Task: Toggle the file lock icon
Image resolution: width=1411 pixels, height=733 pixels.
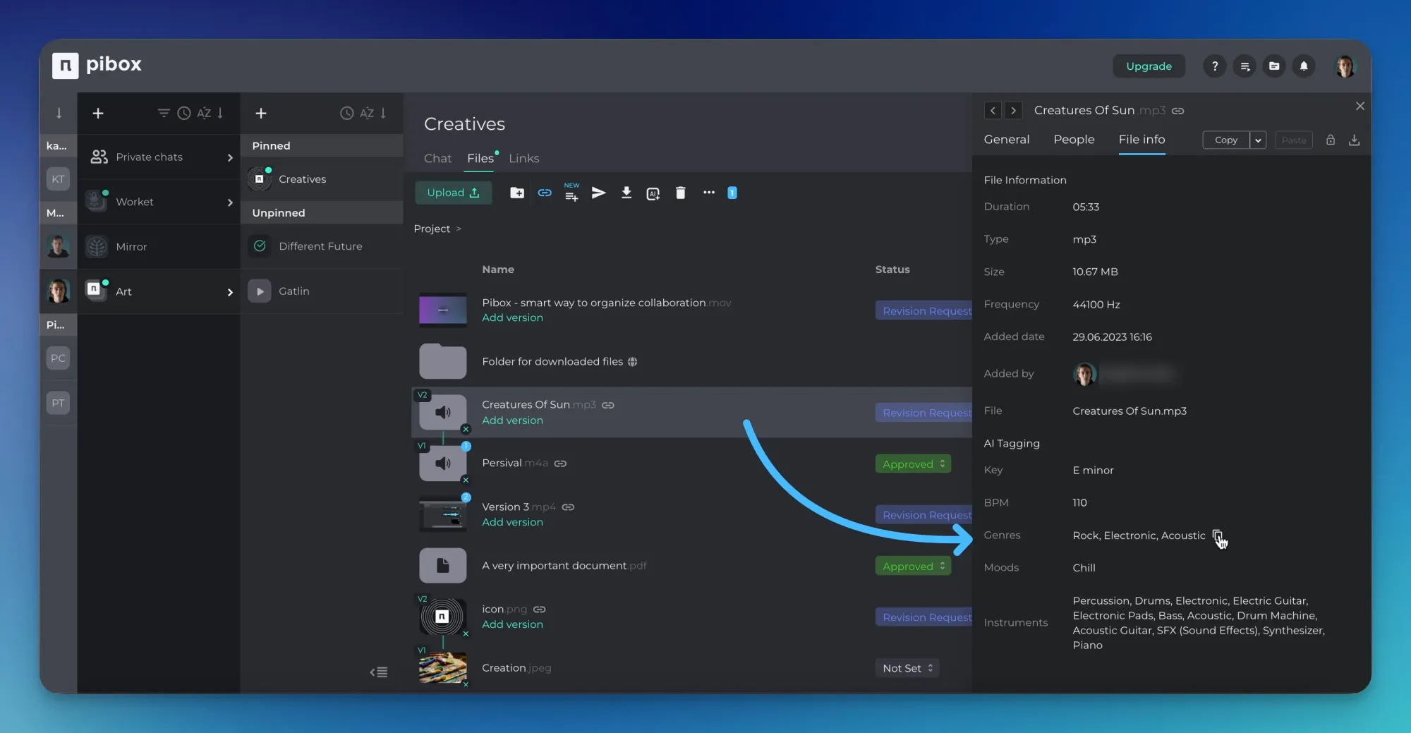Action: coord(1331,140)
